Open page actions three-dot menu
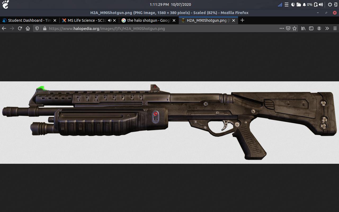The height and width of the screenshot is (212, 339). point(282,28)
